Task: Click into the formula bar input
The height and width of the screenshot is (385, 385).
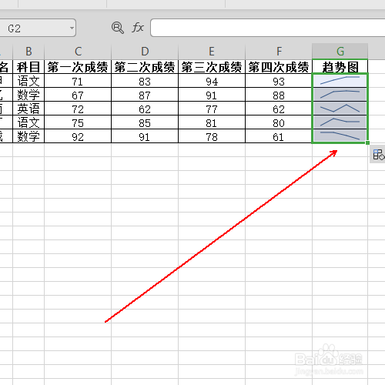Action: (x=268, y=28)
